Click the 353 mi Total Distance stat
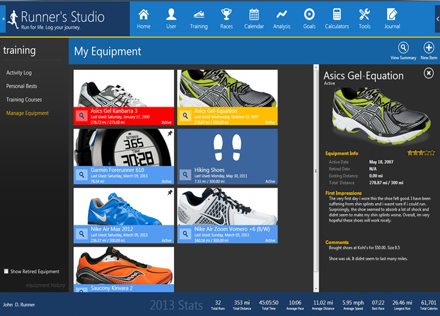440x316 pixels. pyautogui.click(x=242, y=305)
